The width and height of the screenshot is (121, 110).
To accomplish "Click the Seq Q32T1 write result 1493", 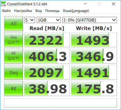I will click(94, 40).
